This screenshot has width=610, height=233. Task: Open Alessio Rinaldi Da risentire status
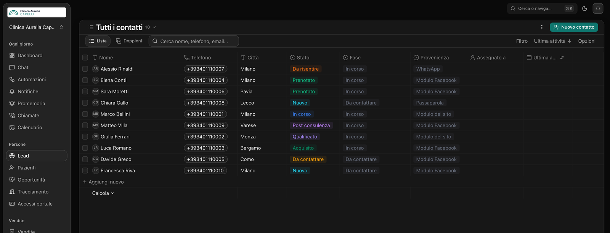[x=306, y=69]
